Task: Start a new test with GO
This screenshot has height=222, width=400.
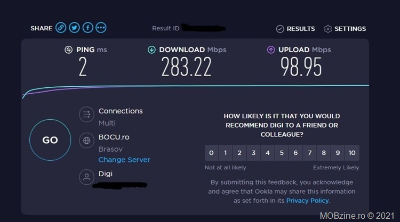Action: pos(50,140)
